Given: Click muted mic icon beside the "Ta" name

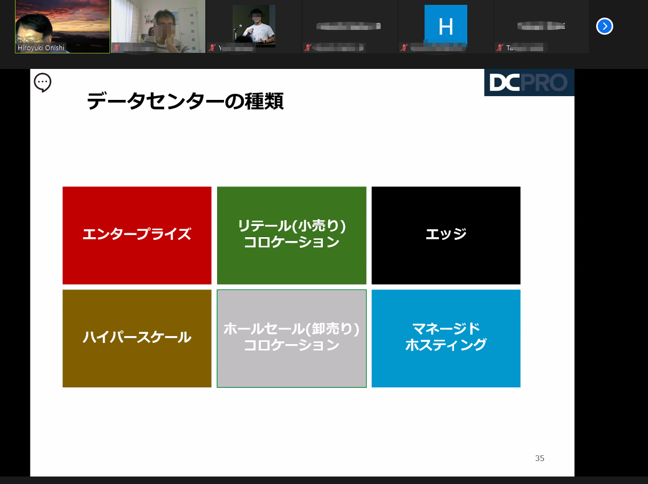Looking at the screenshot, I should click(x=499, y=48).
